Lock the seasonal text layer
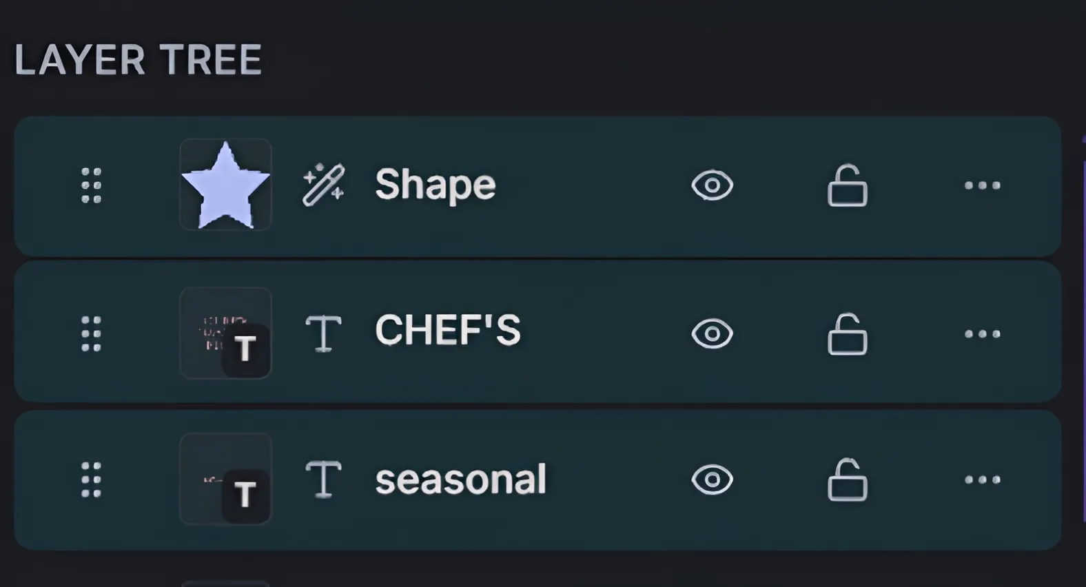The image size is (1086, 587). (x=847, y=480)
